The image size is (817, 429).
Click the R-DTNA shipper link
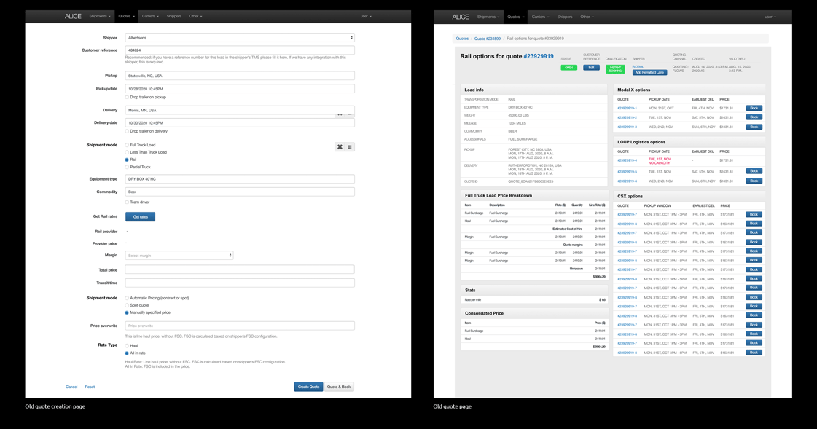pos(638,66)
